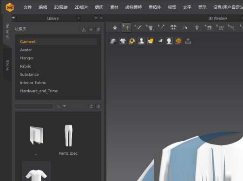
Task: Select the arrow-with-grid mesh tool
Action: pos(220,27)
